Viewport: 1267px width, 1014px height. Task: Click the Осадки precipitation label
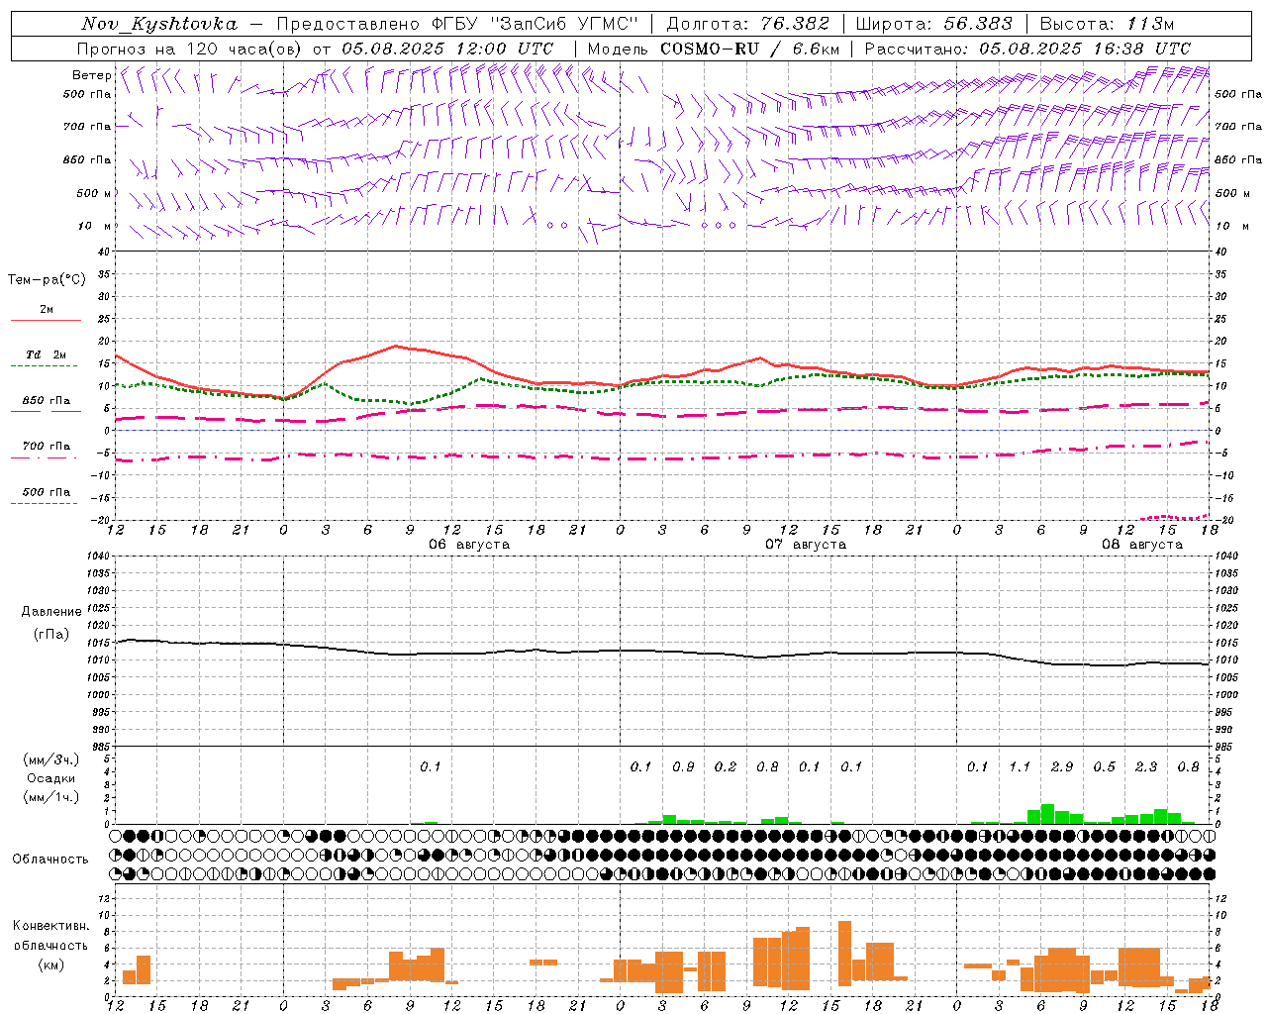tap(51, 778)
